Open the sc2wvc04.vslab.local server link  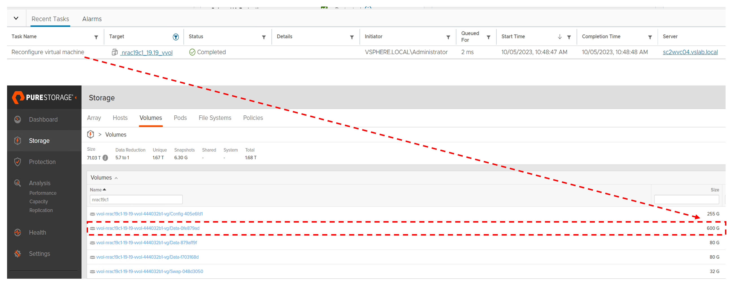[690, 52]
